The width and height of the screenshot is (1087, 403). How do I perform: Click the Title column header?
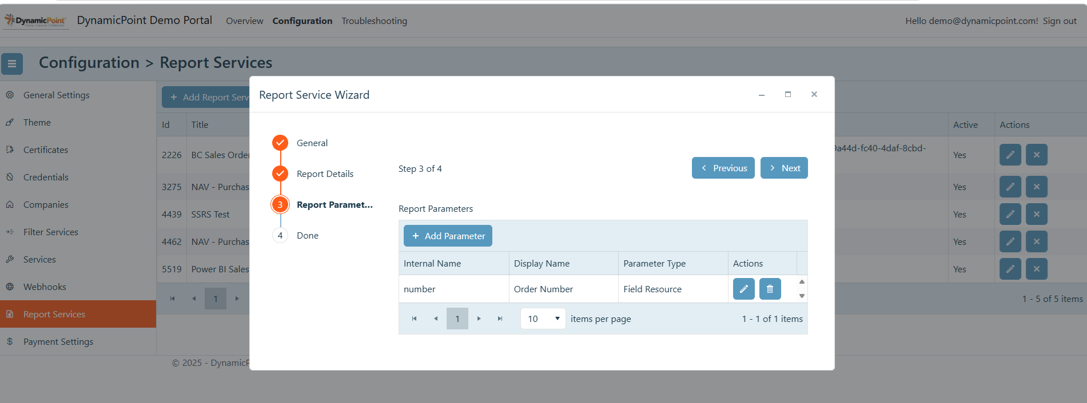218,124
